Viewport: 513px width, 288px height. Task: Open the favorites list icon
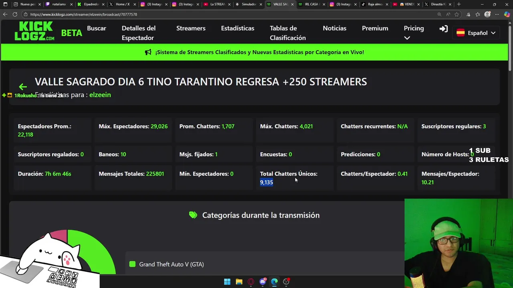(478, 14)
